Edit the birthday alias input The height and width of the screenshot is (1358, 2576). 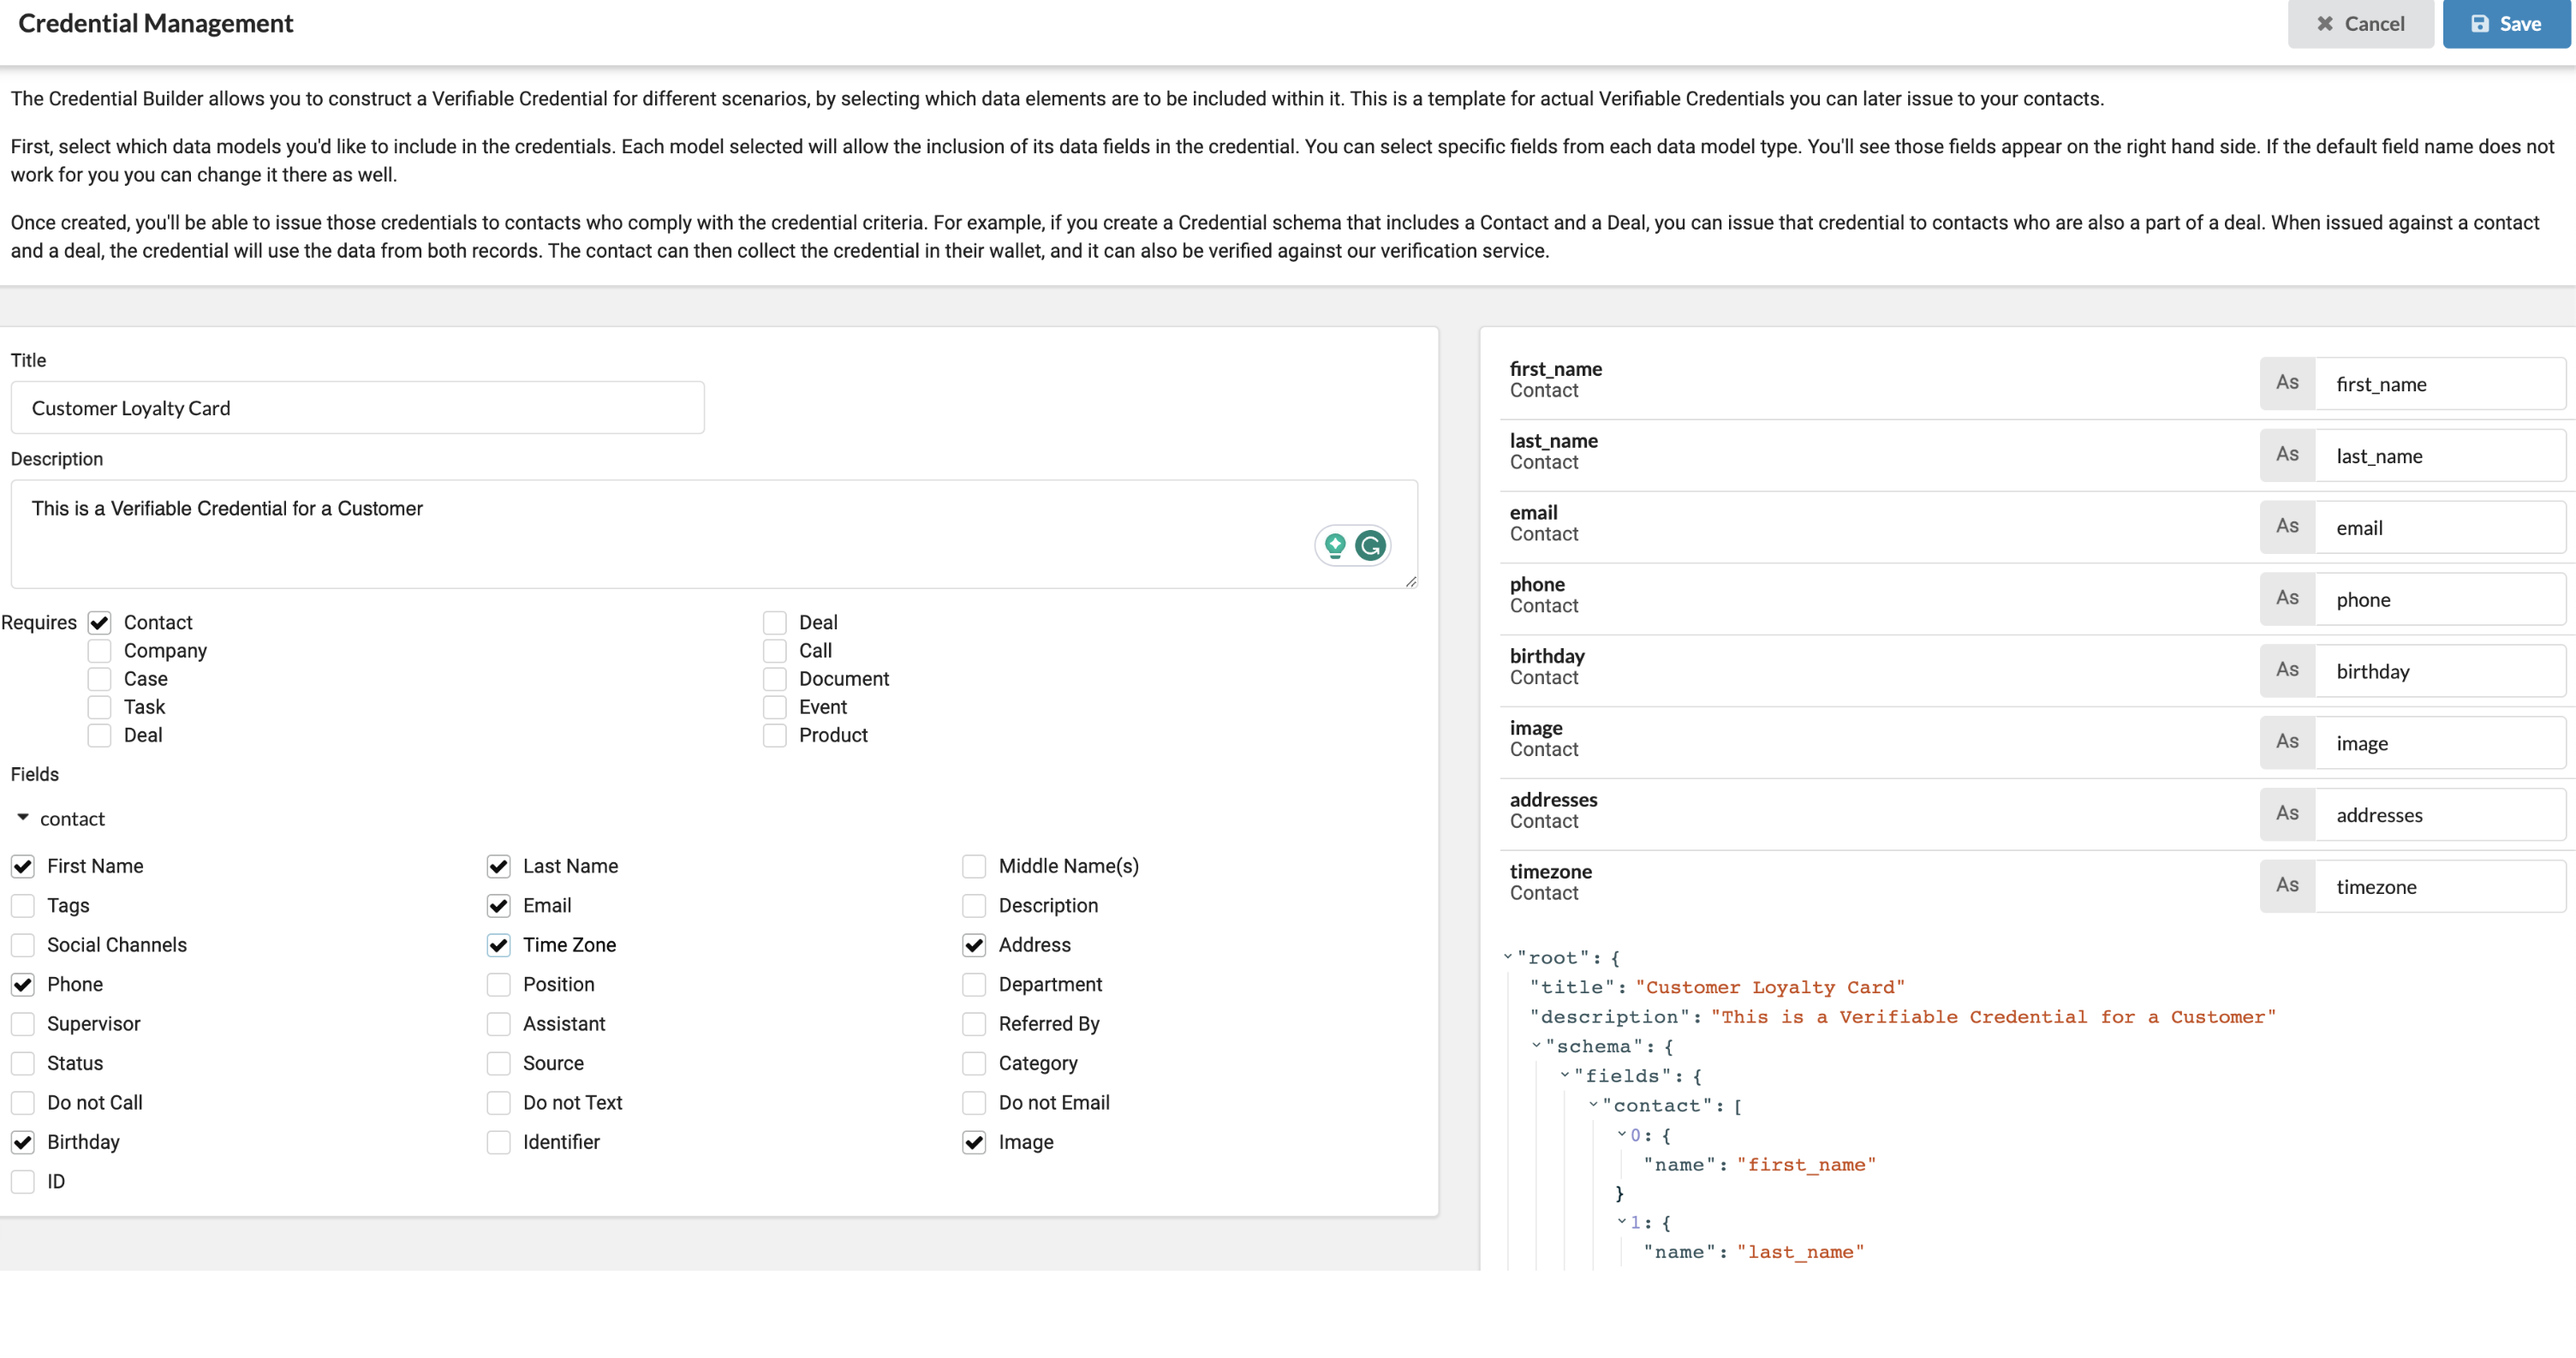point(2440,672)
